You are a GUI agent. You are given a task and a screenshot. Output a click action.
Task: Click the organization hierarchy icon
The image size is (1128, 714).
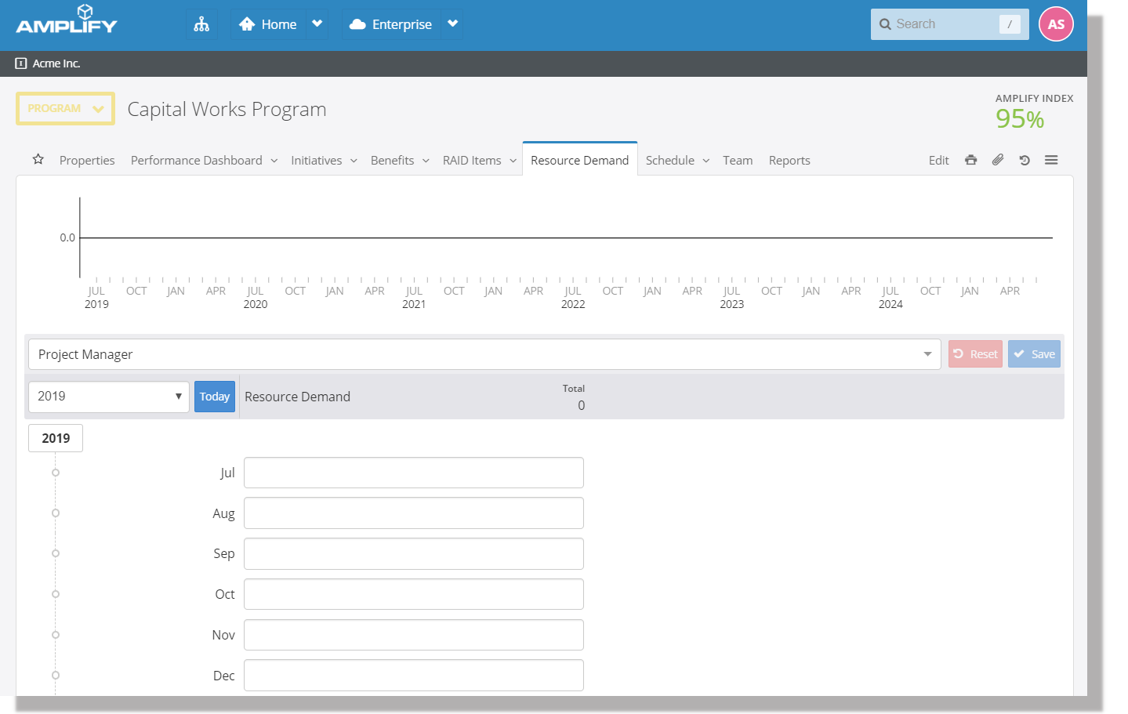[201, 24]
